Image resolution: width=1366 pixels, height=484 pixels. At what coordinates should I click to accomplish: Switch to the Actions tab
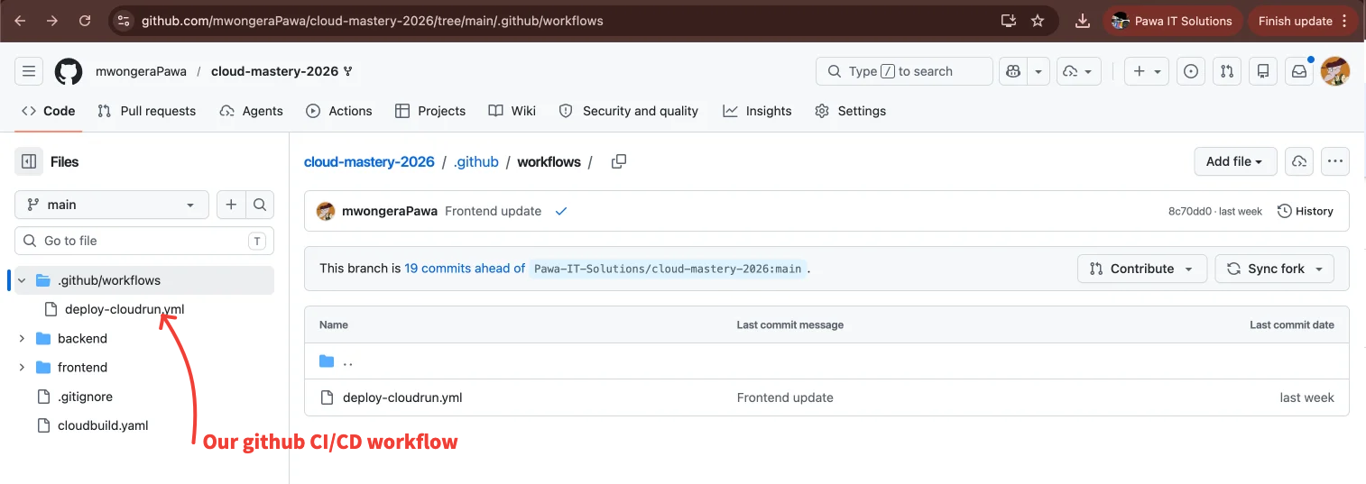tap(339, 111)
